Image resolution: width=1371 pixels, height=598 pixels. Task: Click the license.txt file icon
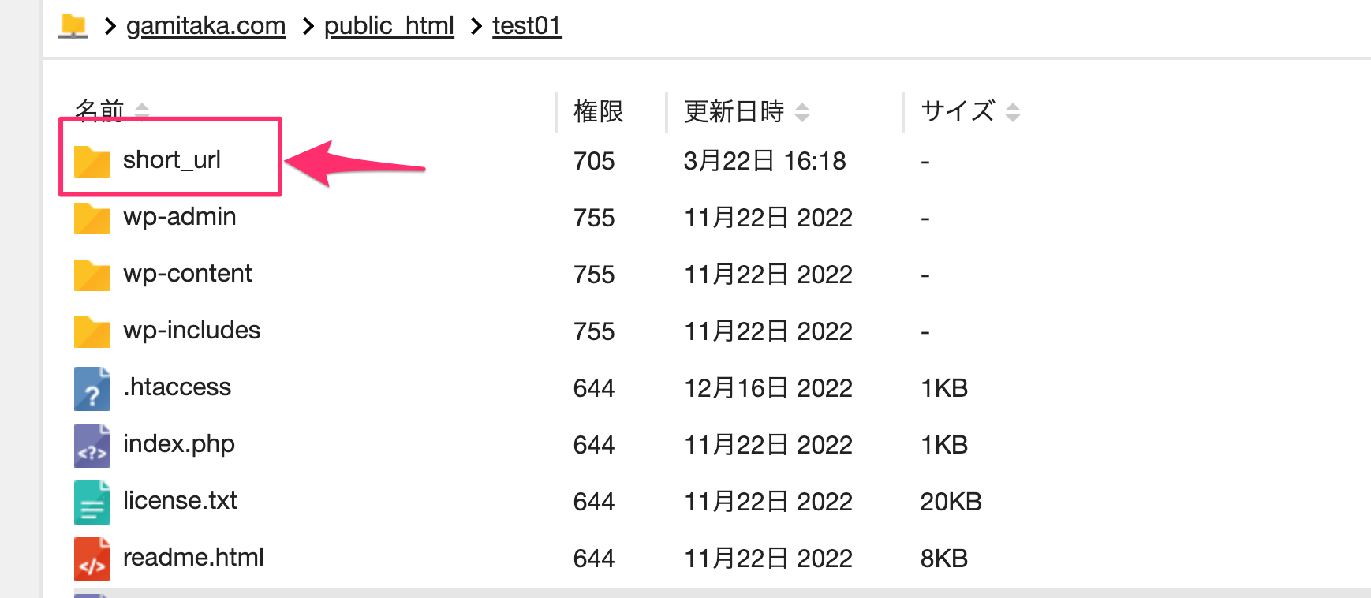[92, 502]
